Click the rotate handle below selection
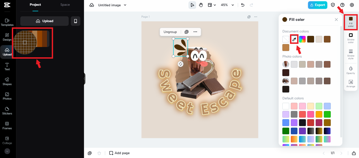The width and height of the screenshot is (359, 158). pos(181,64)
